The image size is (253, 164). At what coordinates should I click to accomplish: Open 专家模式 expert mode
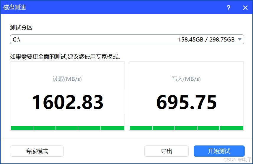coord(37,151)
